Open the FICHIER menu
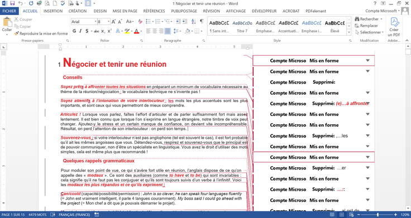The height and width of the screenshot is (218, 411). click(9, 11)
